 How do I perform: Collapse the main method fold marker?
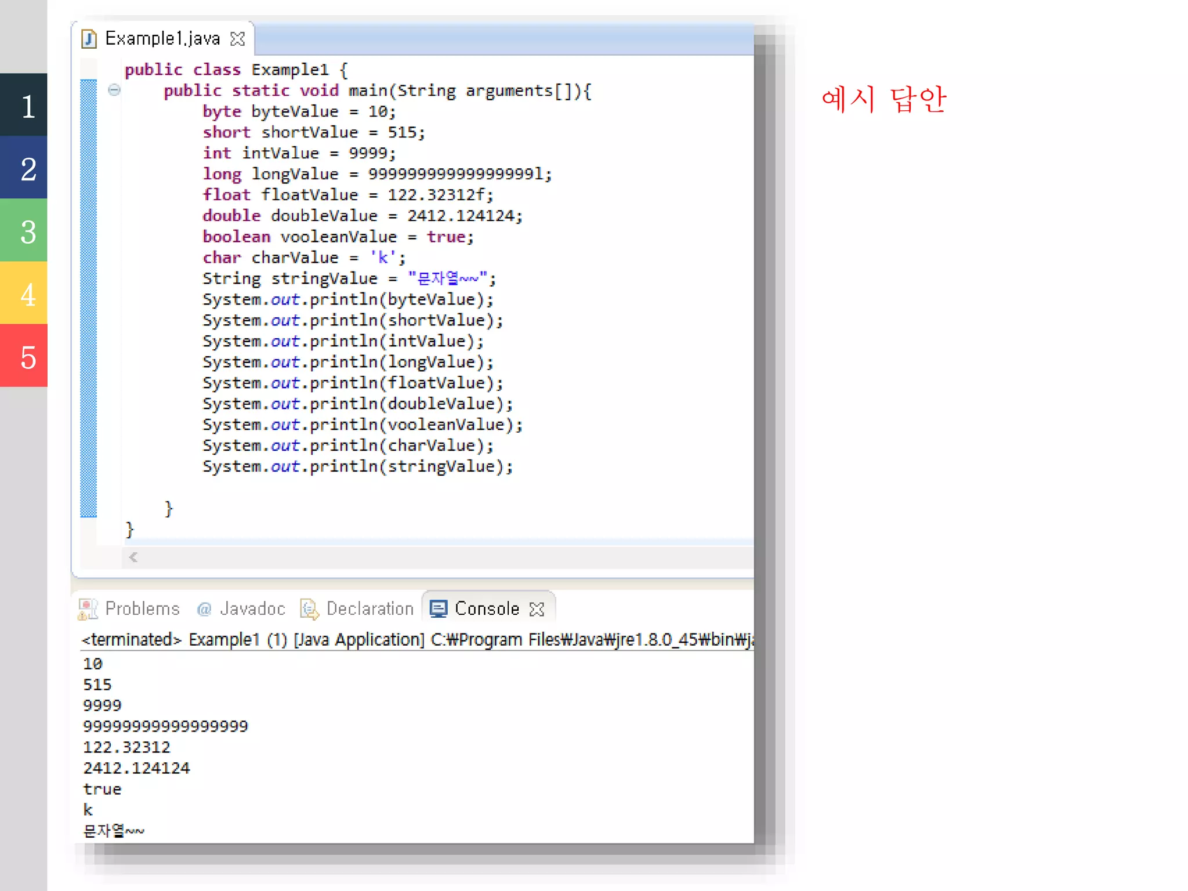[114, 90]
